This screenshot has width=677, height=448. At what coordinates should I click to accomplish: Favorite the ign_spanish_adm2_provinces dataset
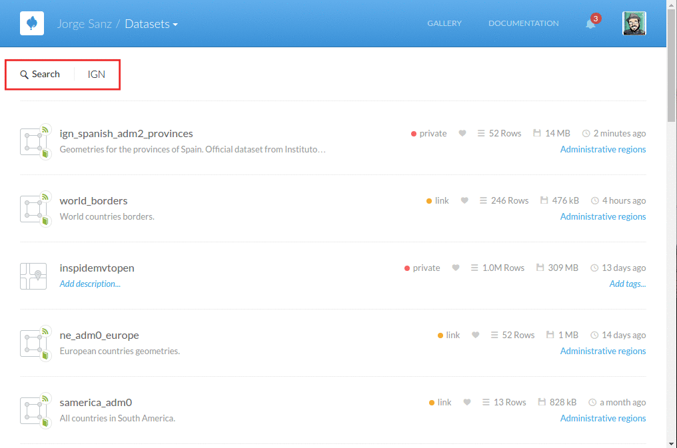[x=462, y=132]
